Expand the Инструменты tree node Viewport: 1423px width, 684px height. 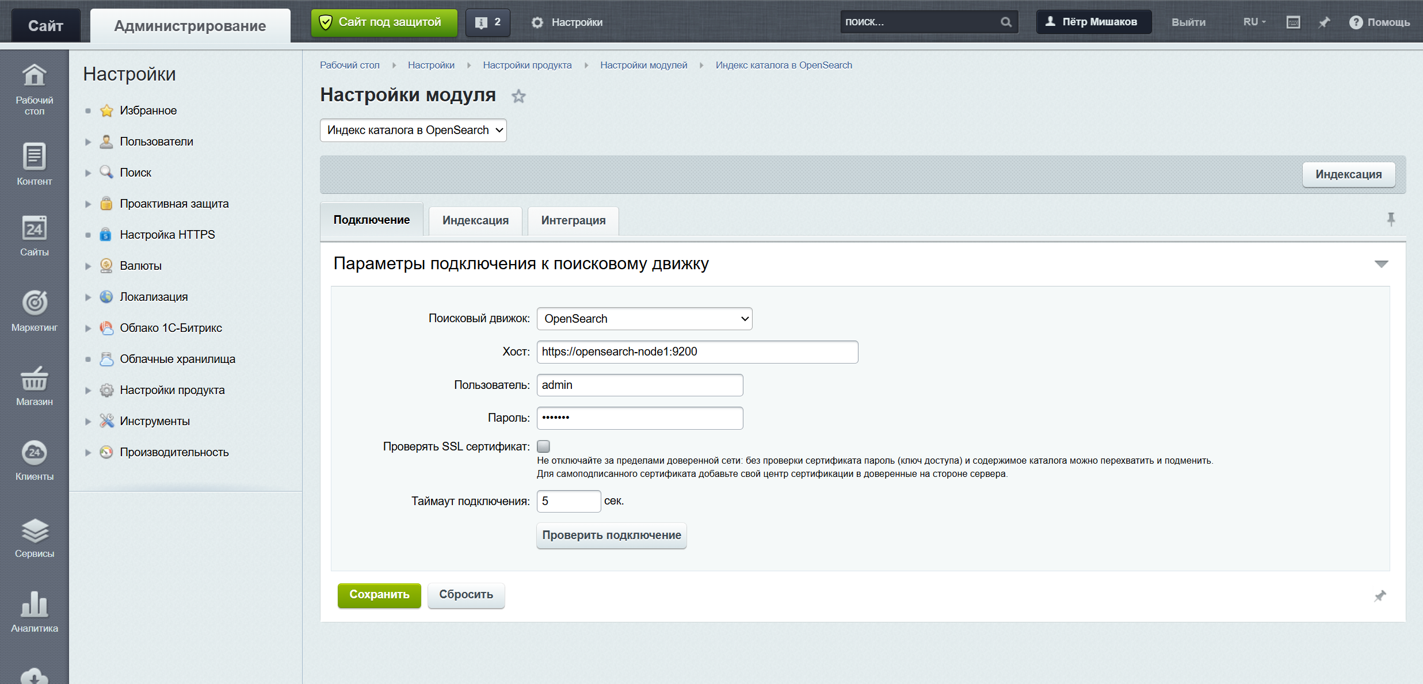pos(88,421)
